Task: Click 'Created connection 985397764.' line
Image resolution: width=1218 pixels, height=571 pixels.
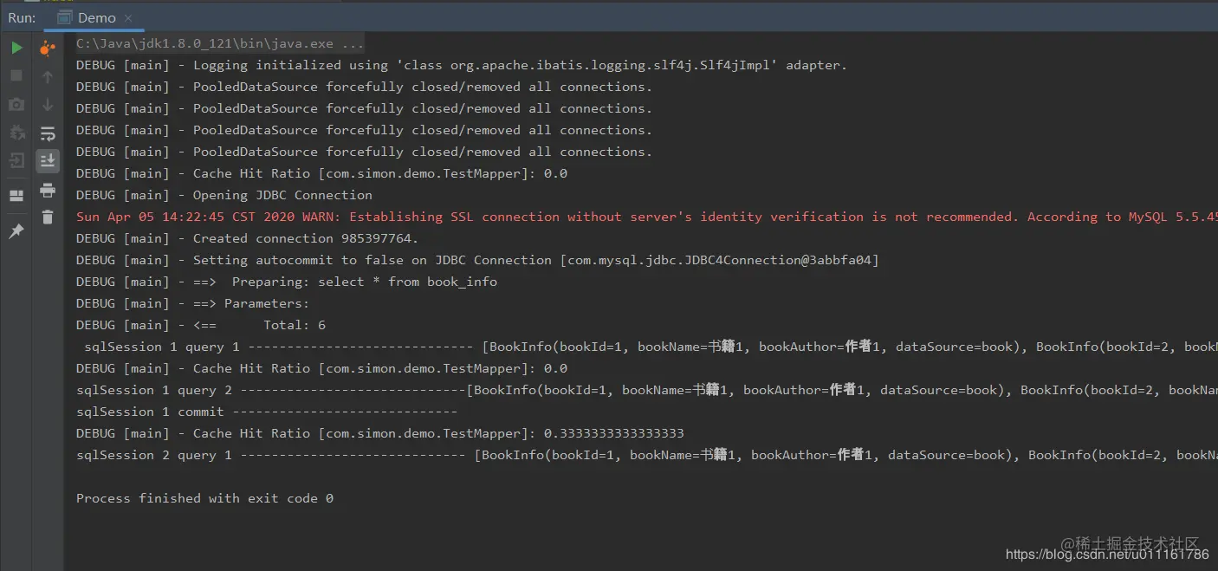Action: pyautogui.click(x=248, y=238)
